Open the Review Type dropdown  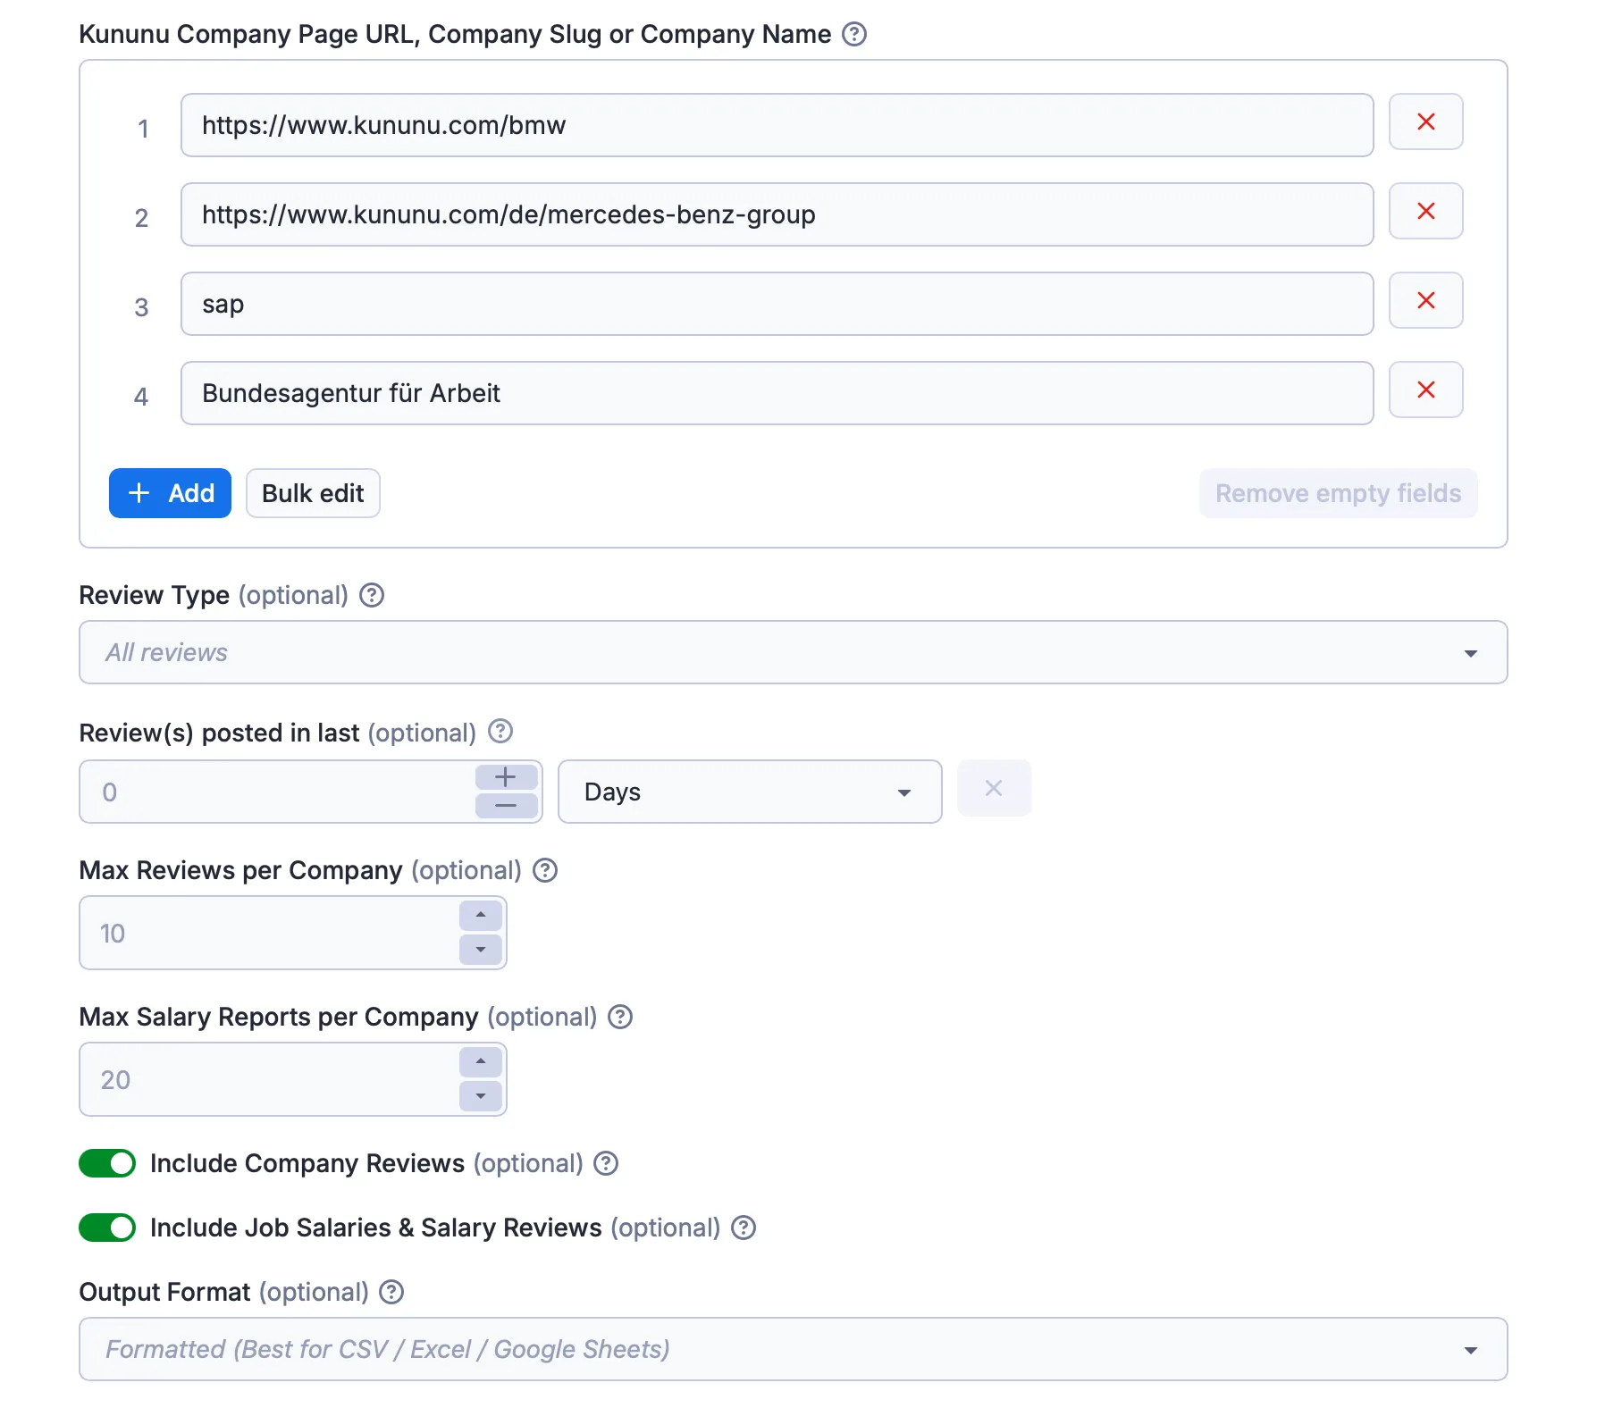tap(794, 652)
